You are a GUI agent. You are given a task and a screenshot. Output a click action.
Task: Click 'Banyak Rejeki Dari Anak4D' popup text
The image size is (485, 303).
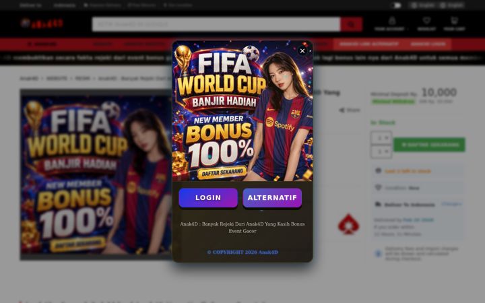(x=243, y=228)
